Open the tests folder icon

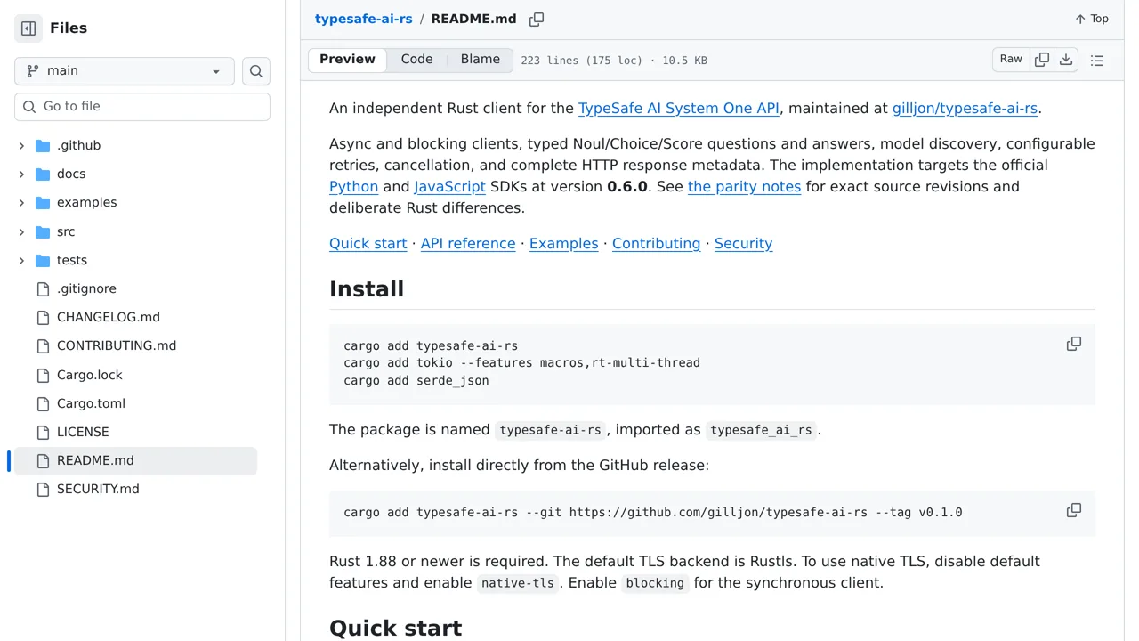(x=43, y=261)
